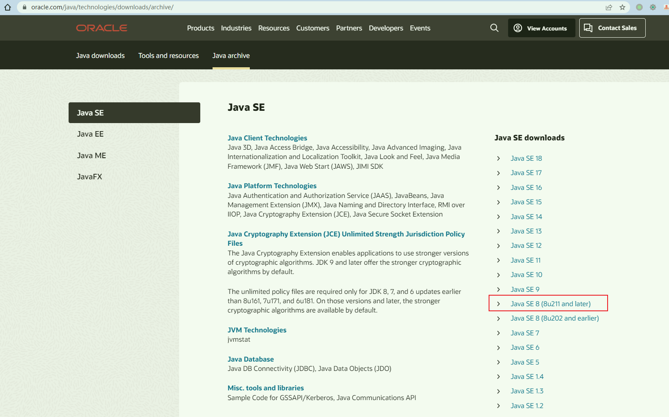Select JavaFX in the sidebar
The image size is (669, 417).
coord(89,177)
